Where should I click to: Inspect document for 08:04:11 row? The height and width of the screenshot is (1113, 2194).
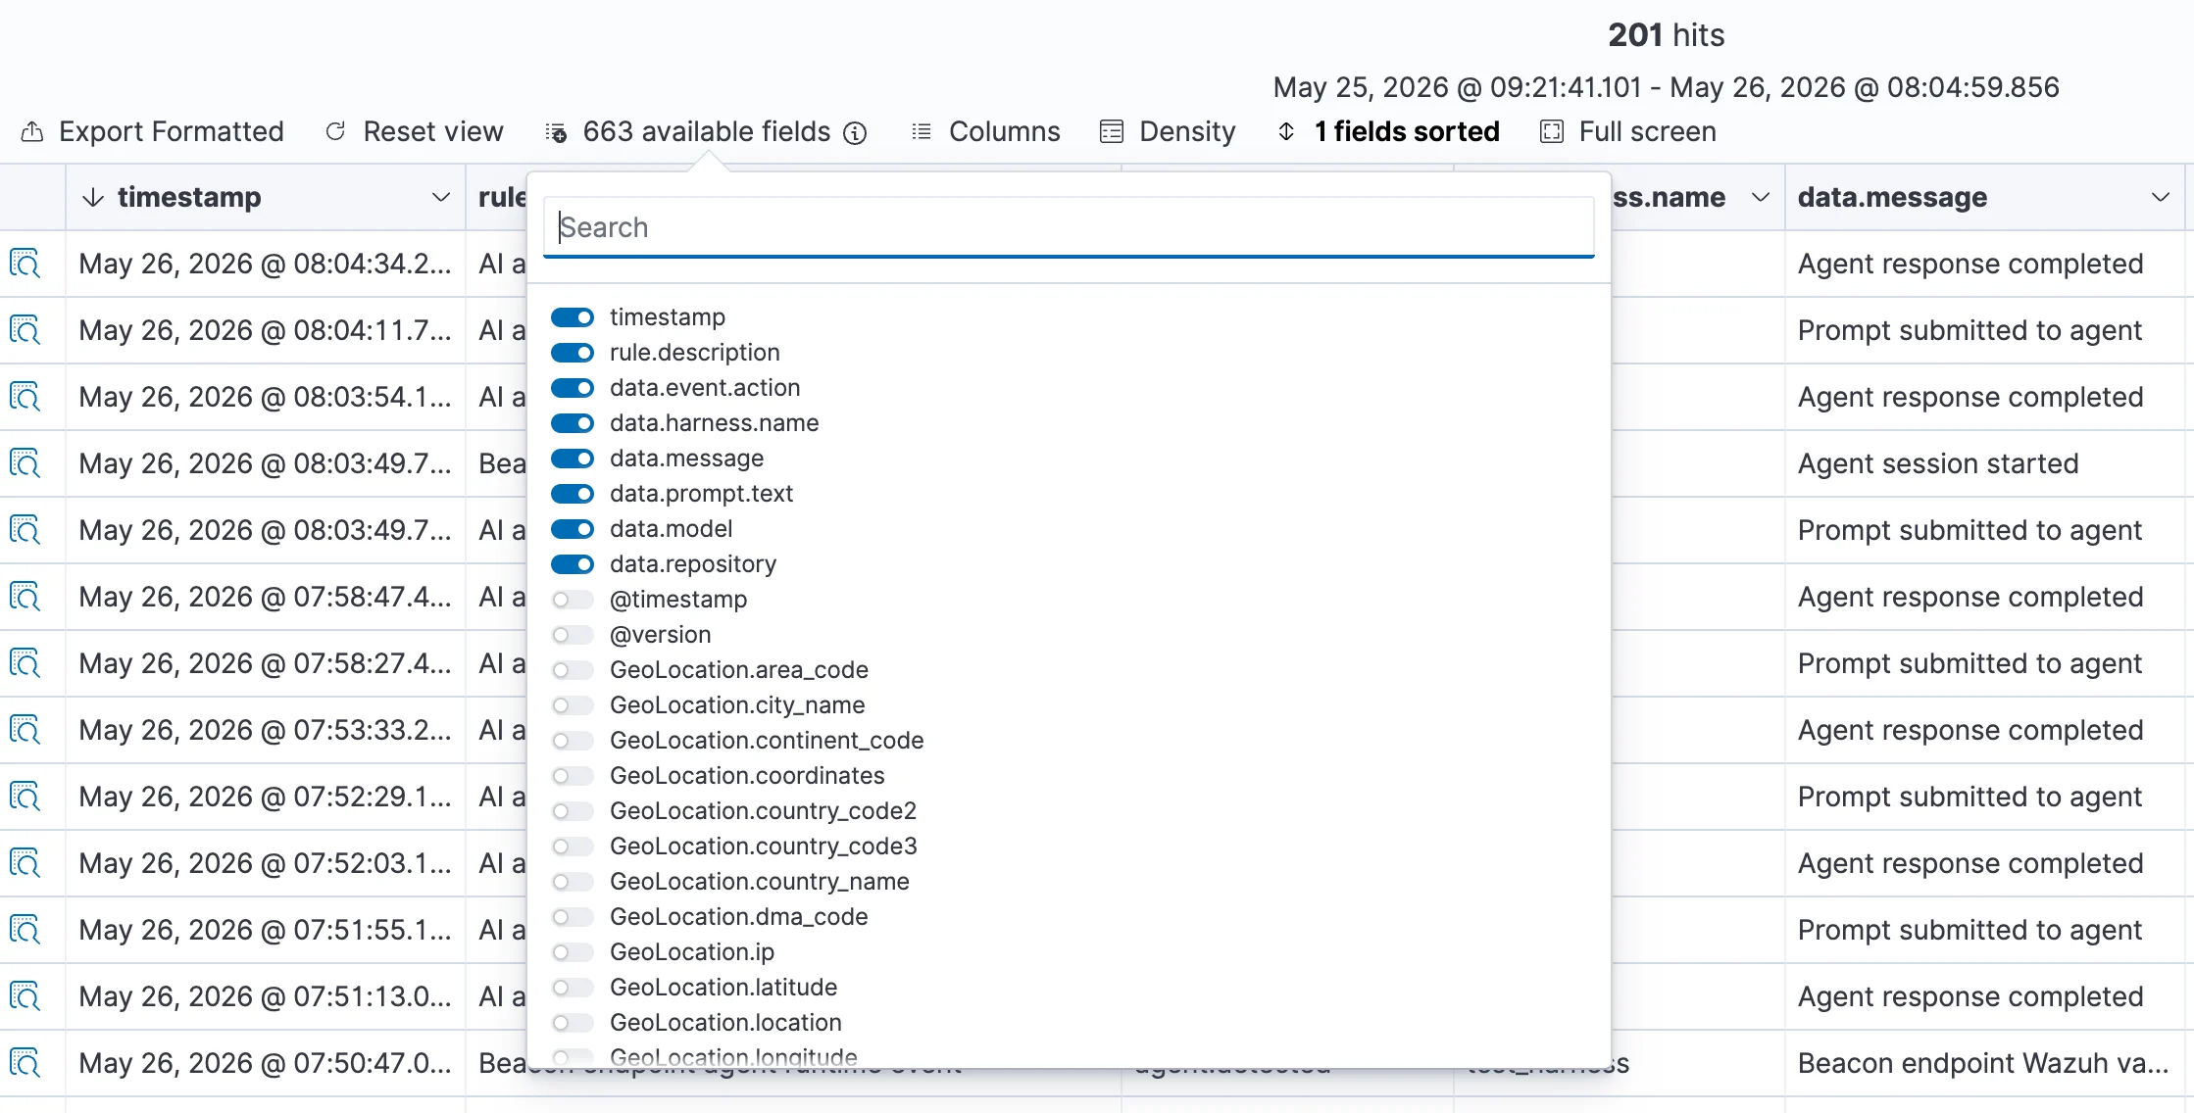(25, 330)
